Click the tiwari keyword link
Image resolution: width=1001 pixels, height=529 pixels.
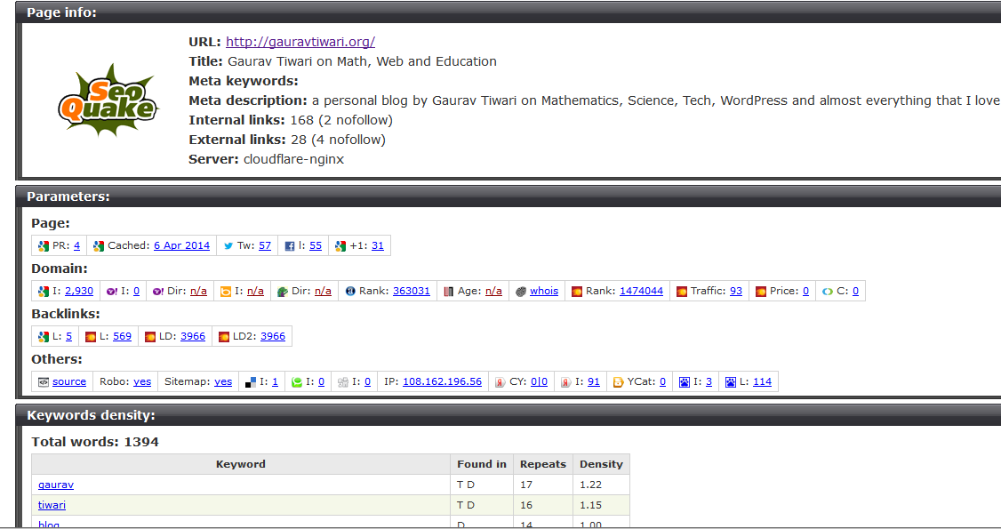[52, 504]
